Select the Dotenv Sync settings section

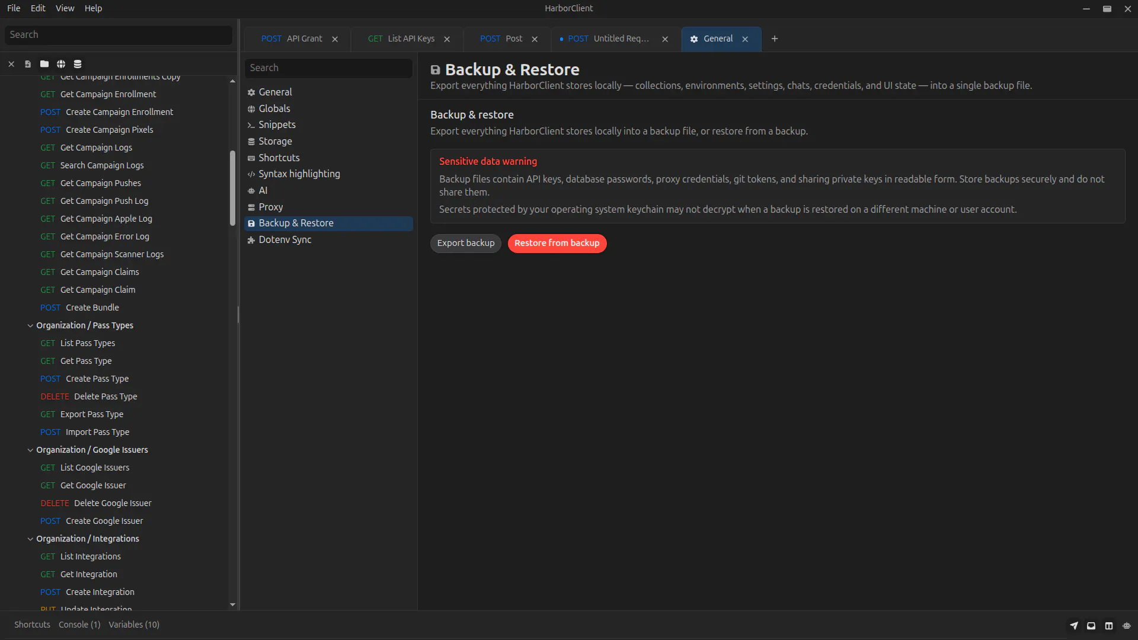coord(328,240)
